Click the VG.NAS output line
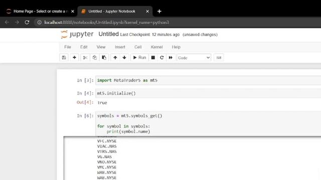This screenshot has width=321, height=180. click(x=104, y=156)
